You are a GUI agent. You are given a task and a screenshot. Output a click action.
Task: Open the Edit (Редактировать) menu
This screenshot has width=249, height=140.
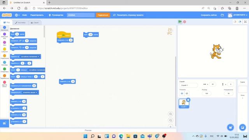click(37, 15)
